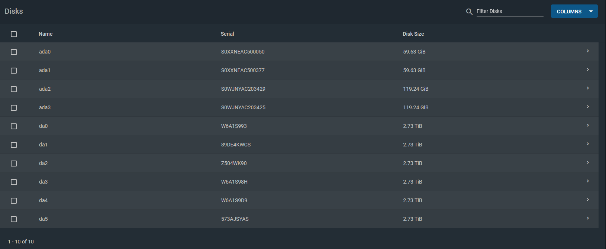Check the box for disk ada0
Screen dimensions: 606x249
(14, 52)
